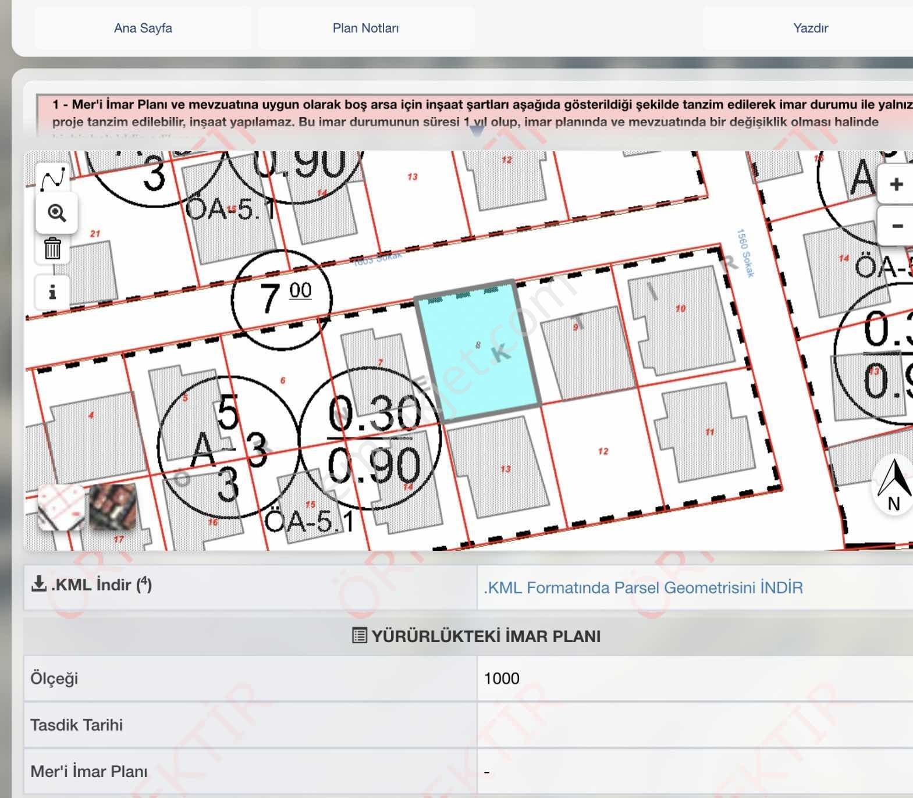The width and height of the screenshot is (913, 798).
Task: Switch to the plan map basemap thumbnail
Action: 61,507
